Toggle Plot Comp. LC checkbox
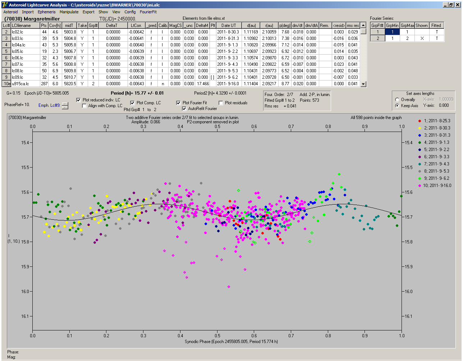The image size is (463, 361). (132, 103)
